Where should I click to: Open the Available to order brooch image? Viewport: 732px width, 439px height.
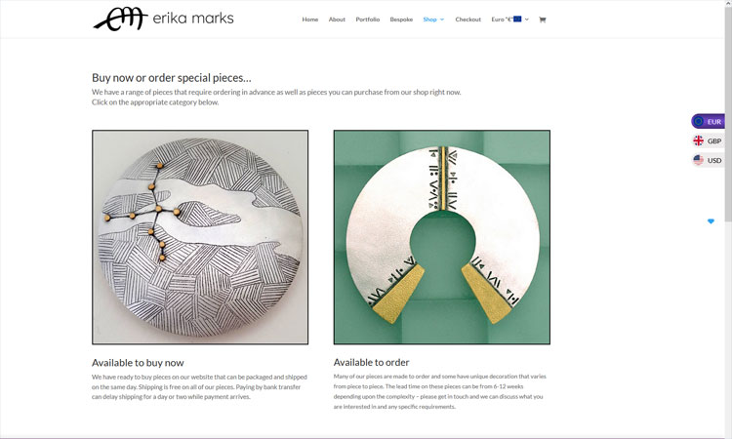click(441, 237)
